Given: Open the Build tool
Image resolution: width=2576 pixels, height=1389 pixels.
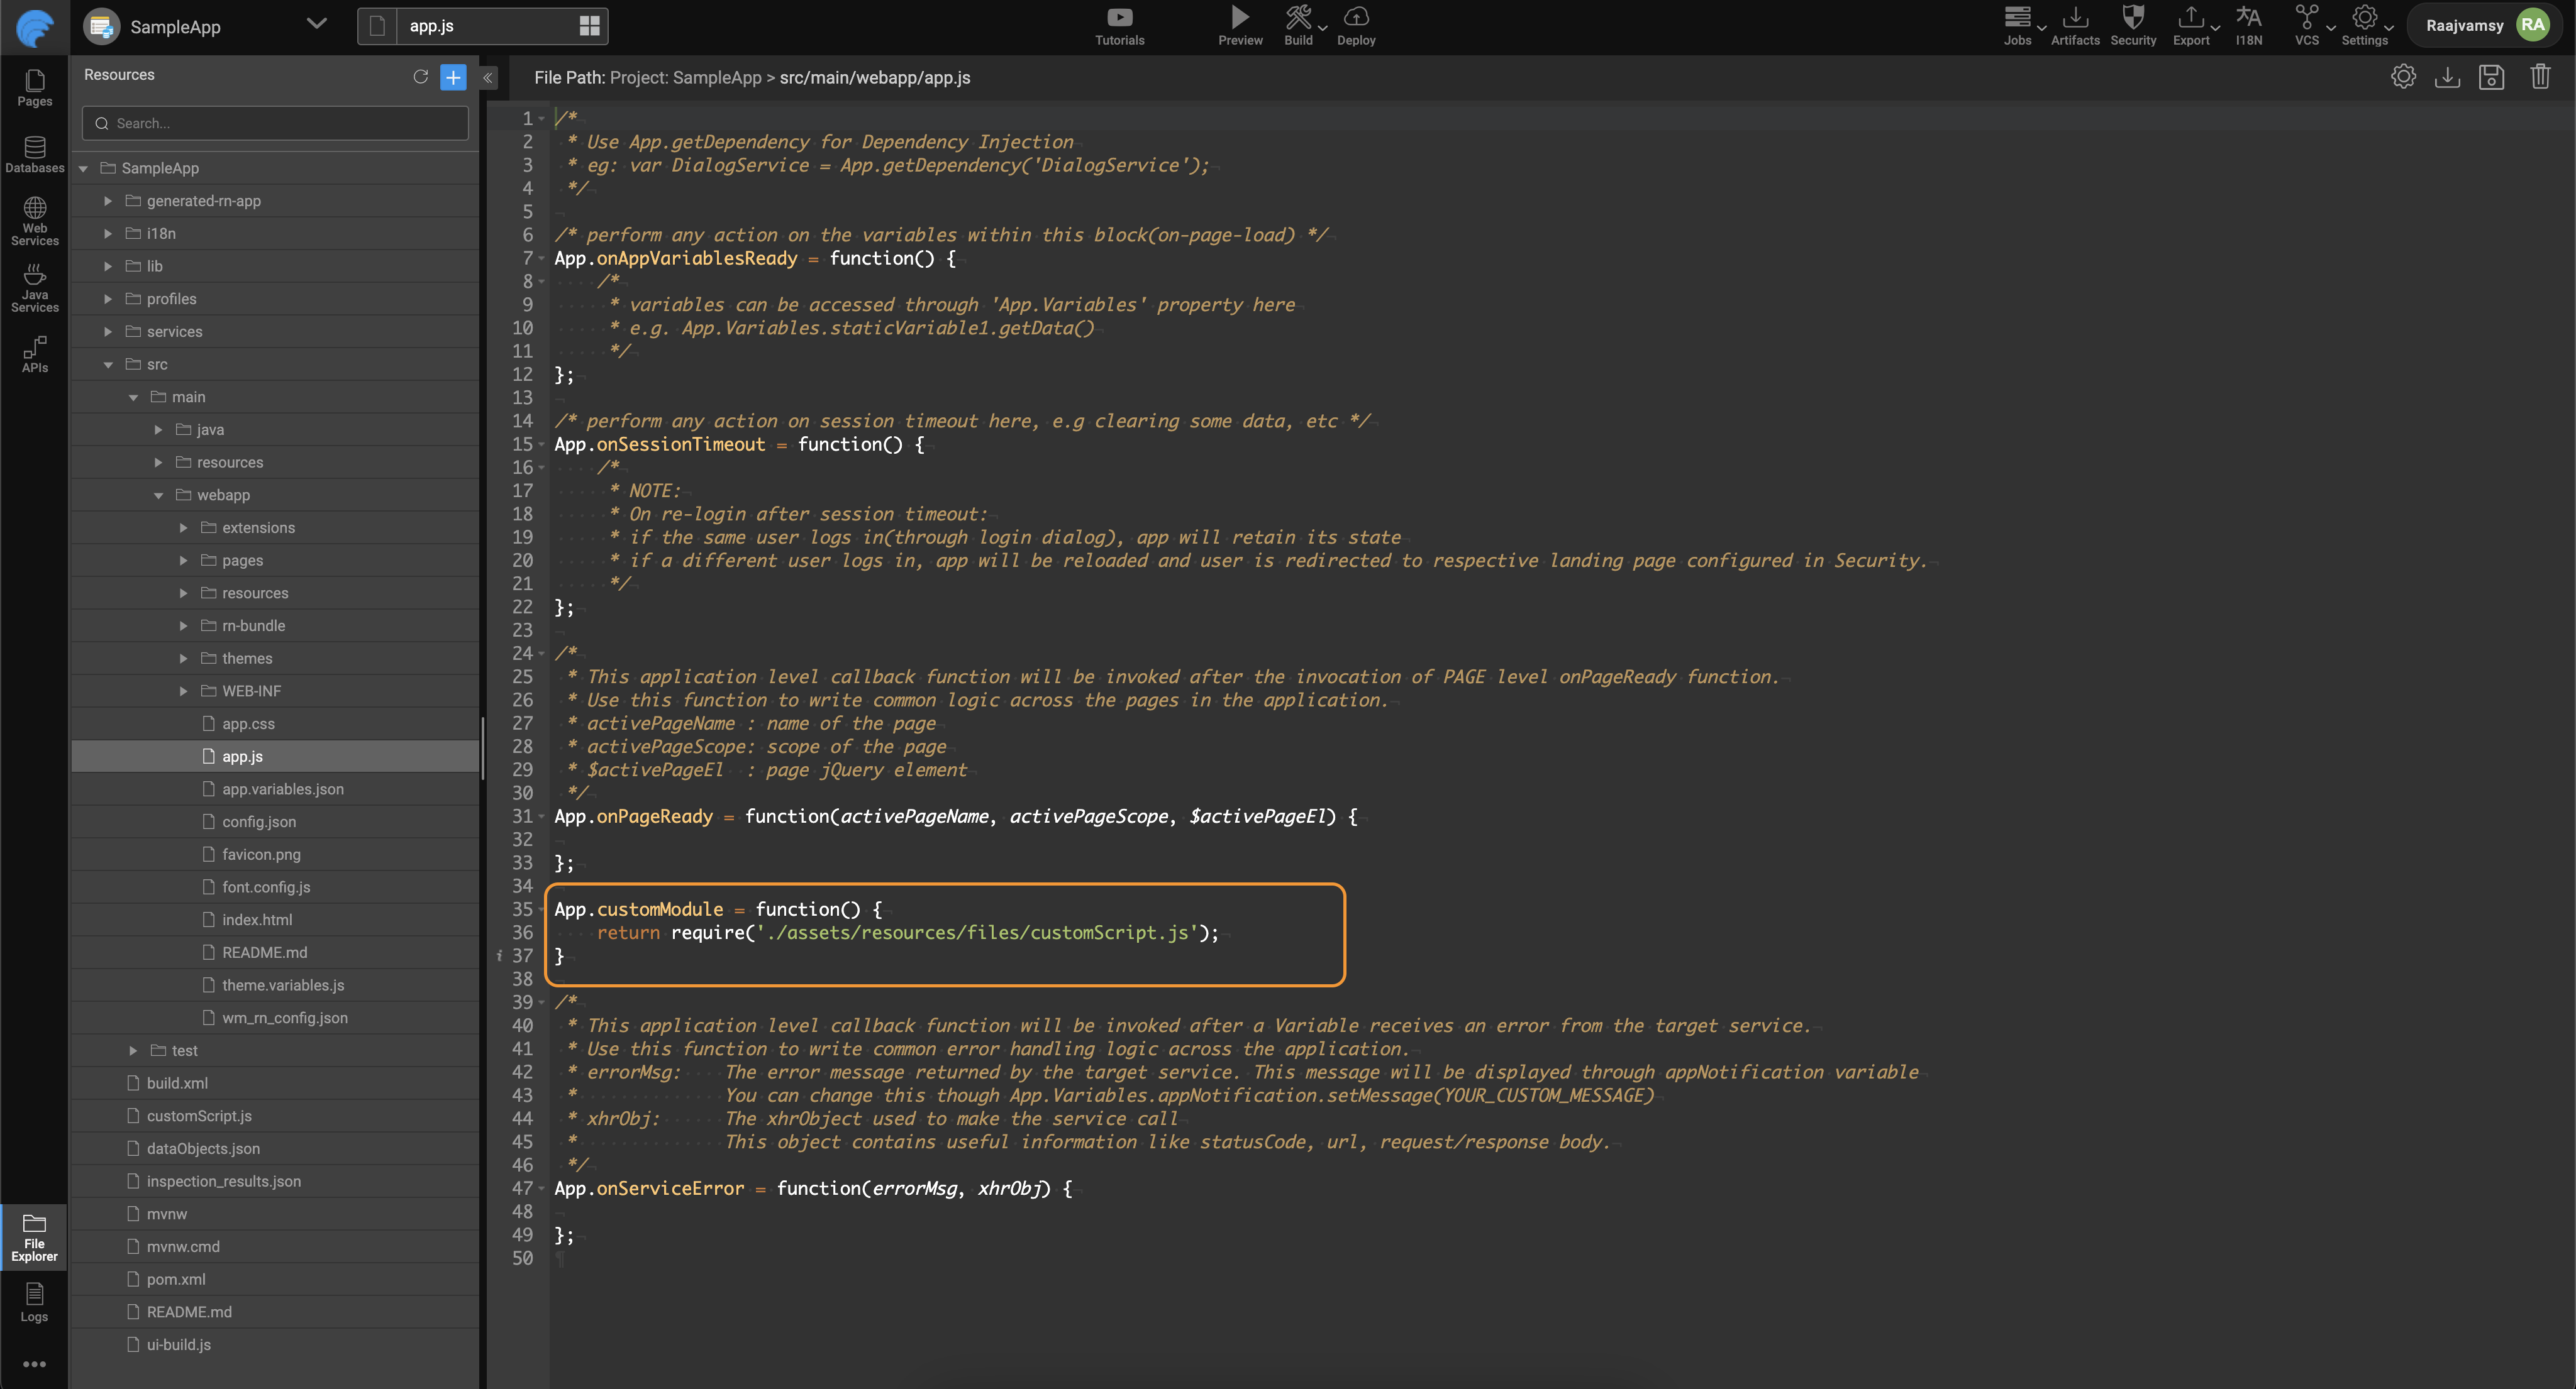Looking at the screenshot, I should 1297,19.
